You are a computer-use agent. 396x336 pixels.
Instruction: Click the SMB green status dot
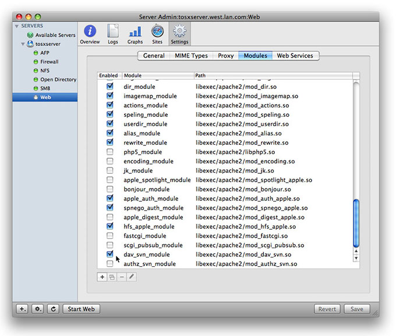(x=36, y=88)
